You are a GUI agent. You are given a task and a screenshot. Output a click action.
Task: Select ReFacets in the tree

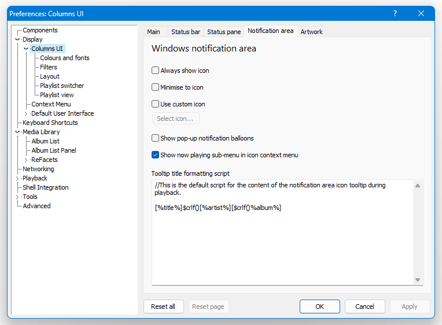pyautogui.click(x=45, y=160)
